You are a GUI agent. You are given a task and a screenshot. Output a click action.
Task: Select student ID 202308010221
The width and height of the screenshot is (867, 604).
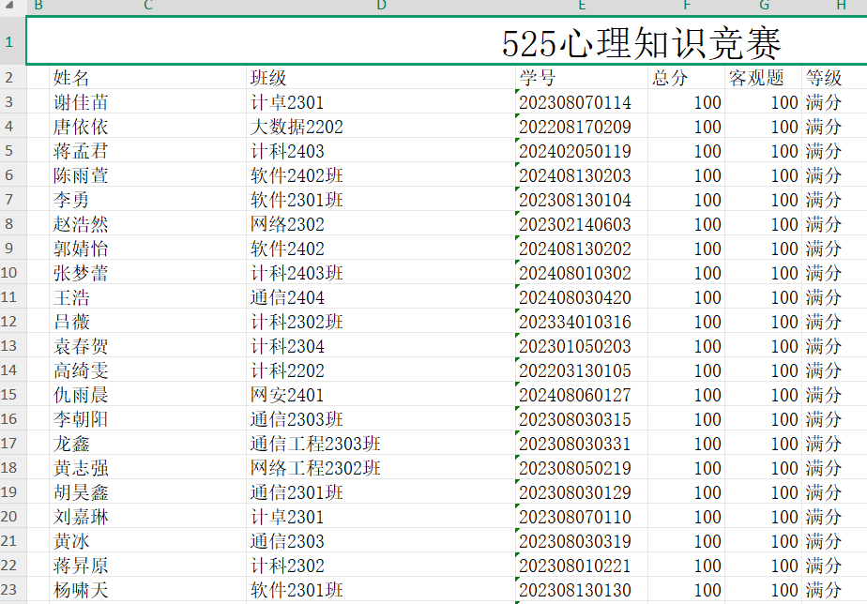click(575, 566)
